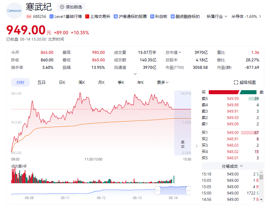The image size is (266, 206).
Task: Click the 通 icon beside 沪港通标的股票
Action: tap(115, 16)
